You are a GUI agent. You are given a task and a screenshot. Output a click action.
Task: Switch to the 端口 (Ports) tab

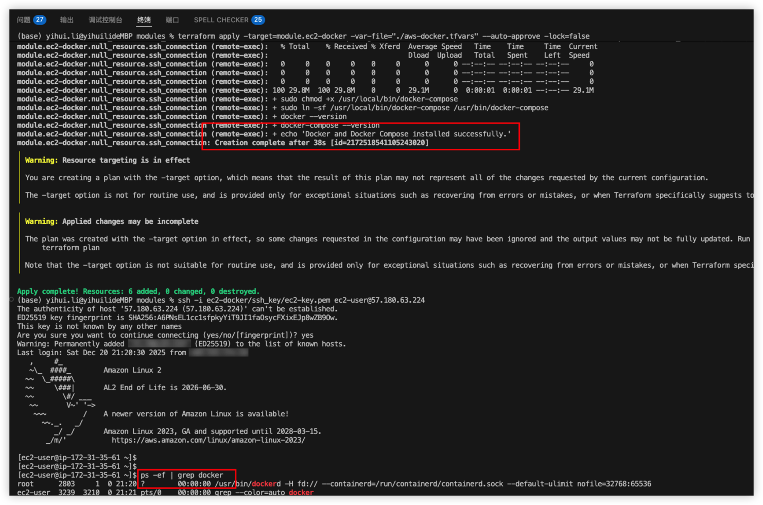172,20
